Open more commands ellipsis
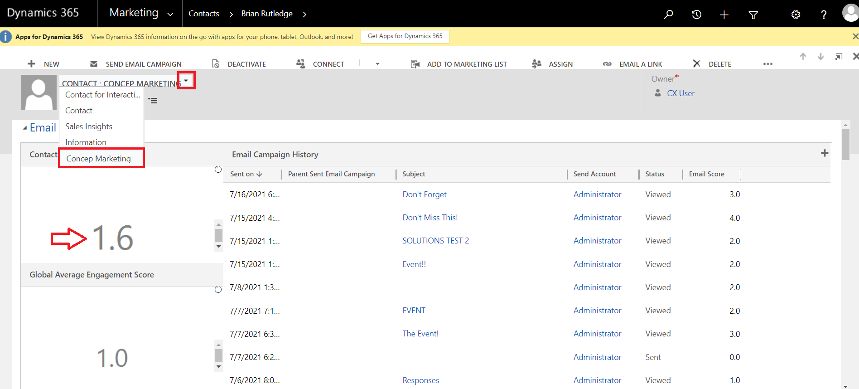 [767, 64]
